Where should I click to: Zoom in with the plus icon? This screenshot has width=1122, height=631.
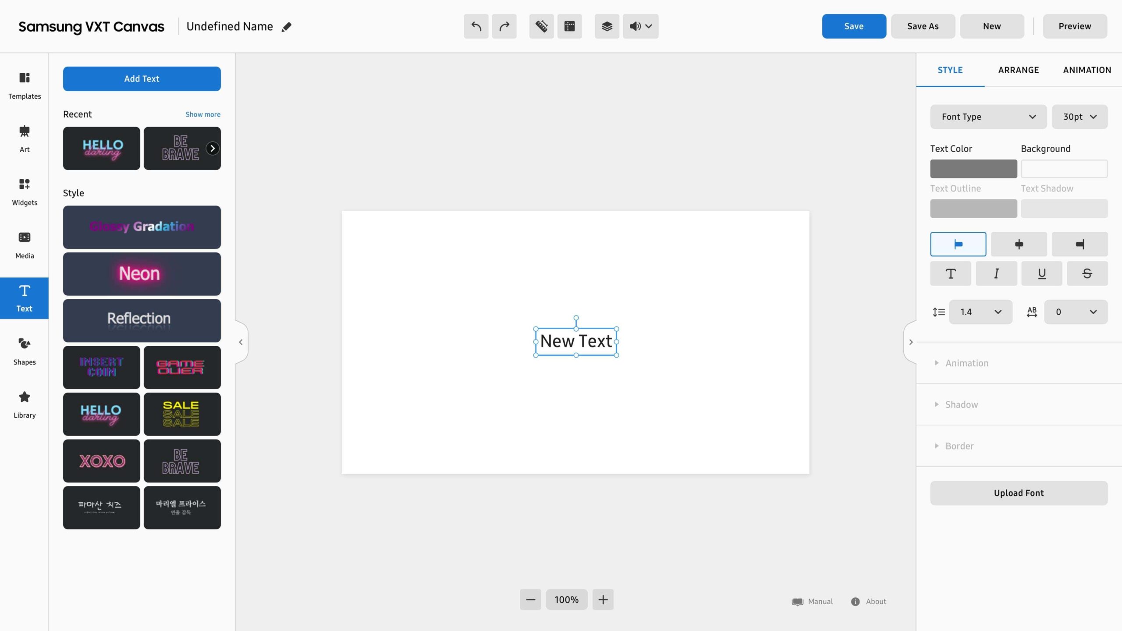coord(603,599)
